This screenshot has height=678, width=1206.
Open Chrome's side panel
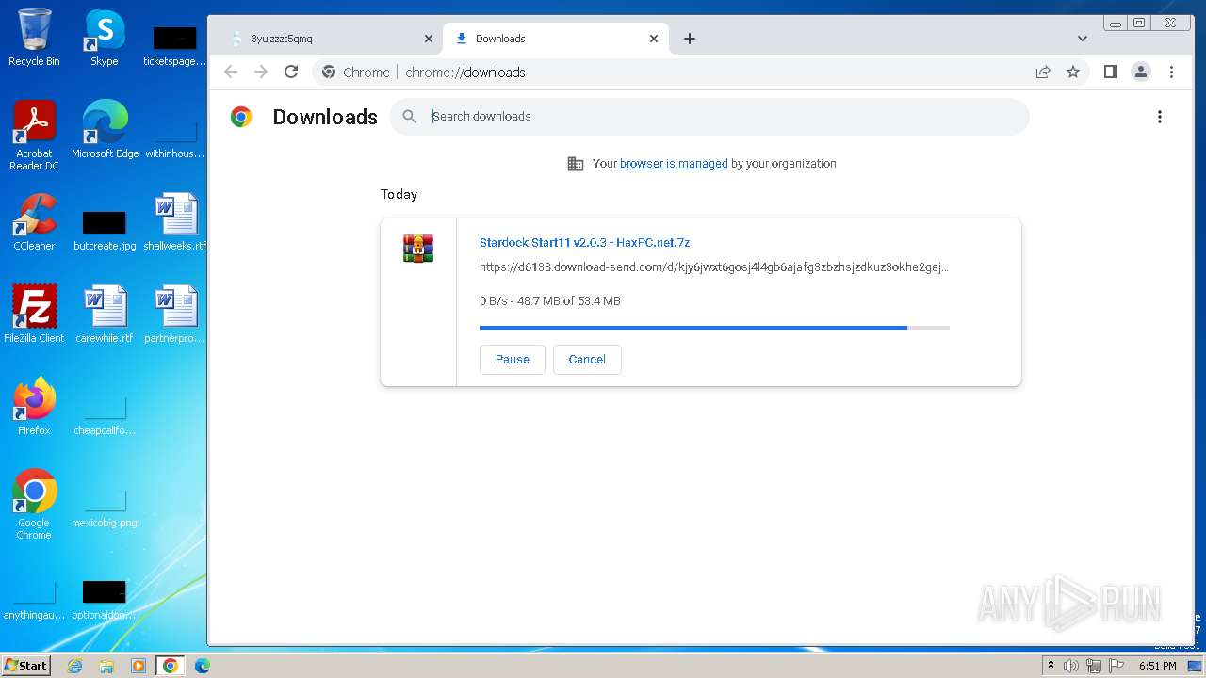point(1111,72)
